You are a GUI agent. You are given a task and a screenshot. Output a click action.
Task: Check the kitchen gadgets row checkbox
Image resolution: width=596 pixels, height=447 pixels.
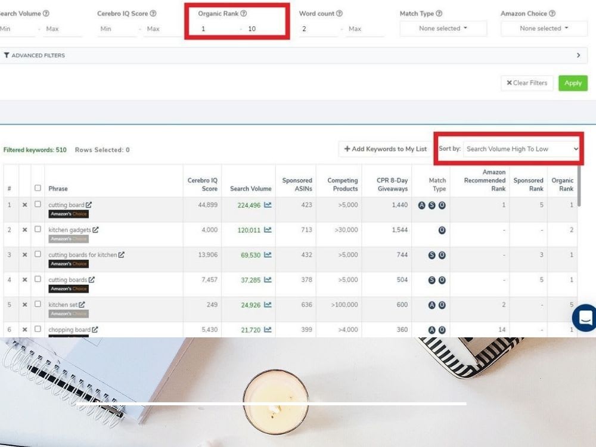tap(38, 229)
